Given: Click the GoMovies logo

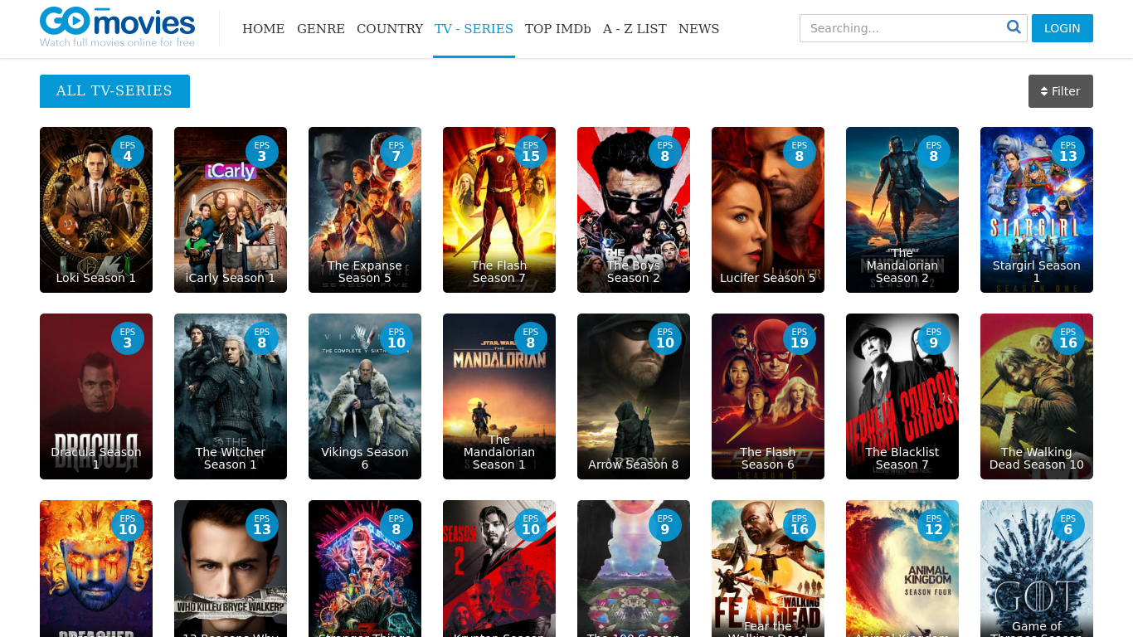Looking at the screenshot, I should (x=117, y=27).
